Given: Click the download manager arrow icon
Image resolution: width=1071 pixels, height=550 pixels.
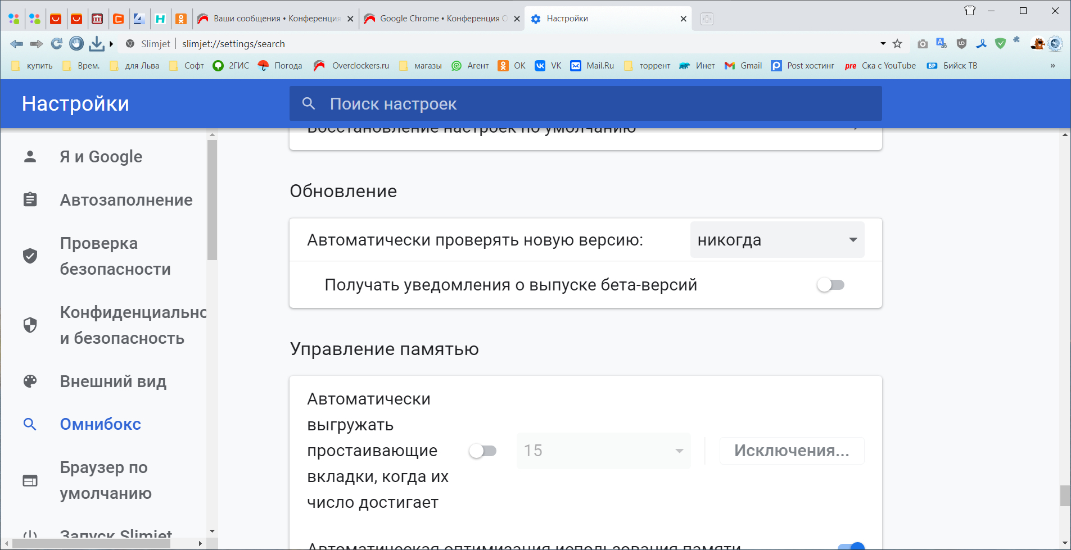Looking at the screenshot, I should pyautogui.click(x=97, y=44).
